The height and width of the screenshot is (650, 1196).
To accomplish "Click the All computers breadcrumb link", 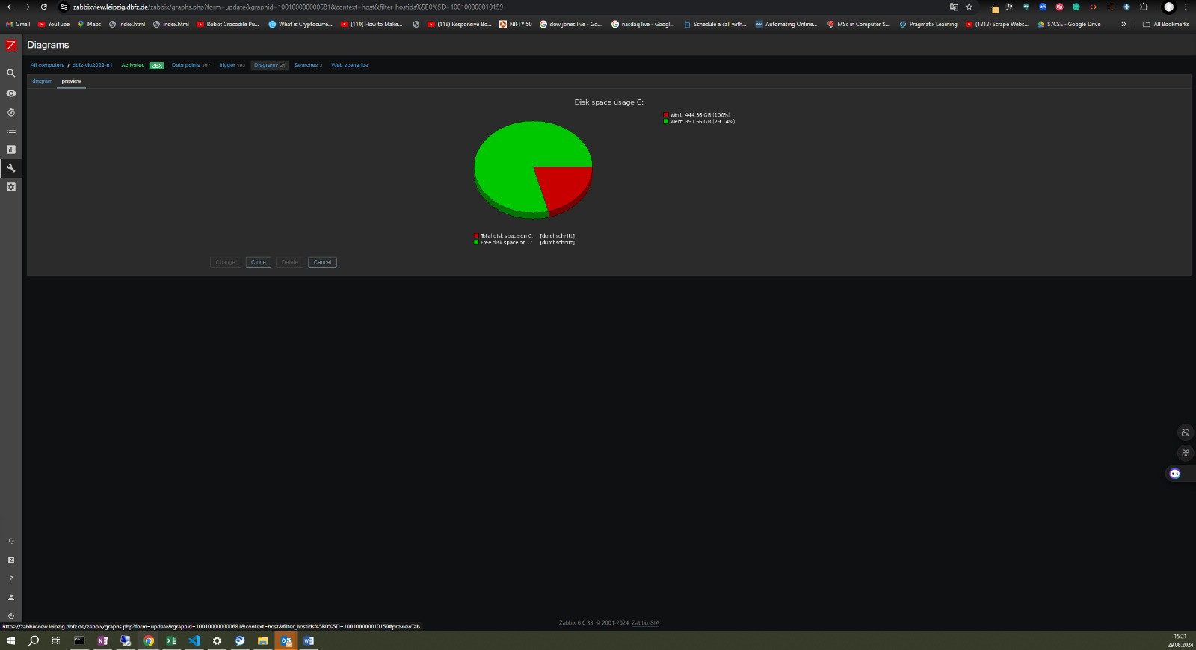I will 47,66.
